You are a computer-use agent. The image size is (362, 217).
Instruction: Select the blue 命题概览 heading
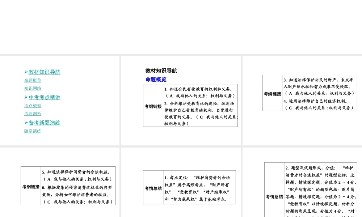[156, 80]
